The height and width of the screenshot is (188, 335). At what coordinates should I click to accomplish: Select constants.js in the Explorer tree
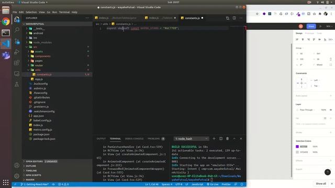coord(44,75)
